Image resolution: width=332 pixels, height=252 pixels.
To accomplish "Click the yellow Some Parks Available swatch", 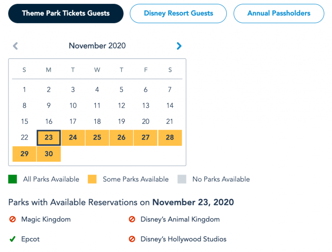I will pos(92,179).
